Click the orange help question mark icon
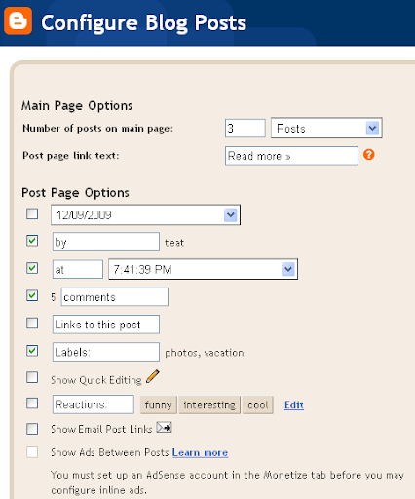This screenshot has width=415, height=499. (369, 155)
